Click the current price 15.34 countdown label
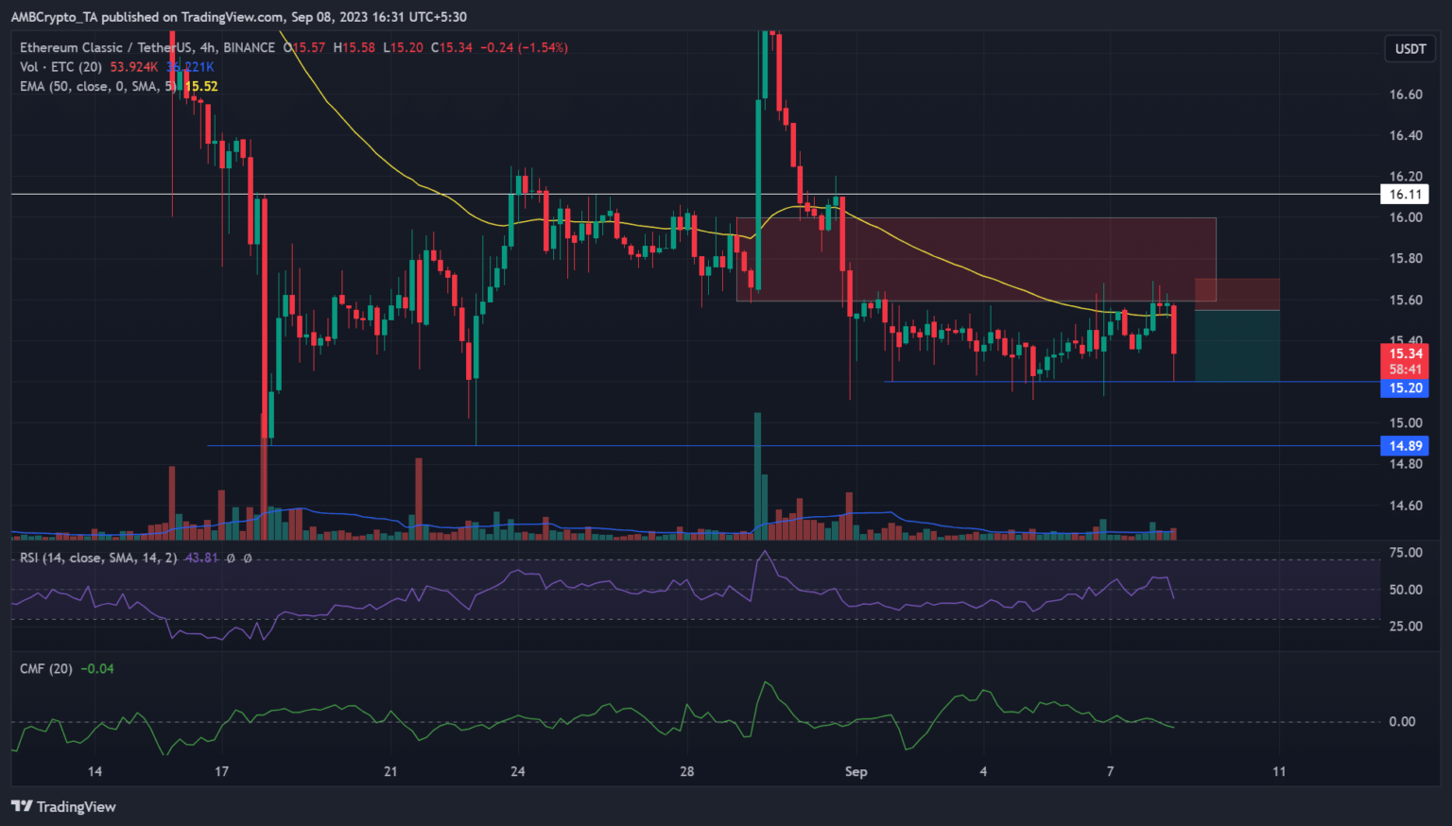 coord(1405,361)
